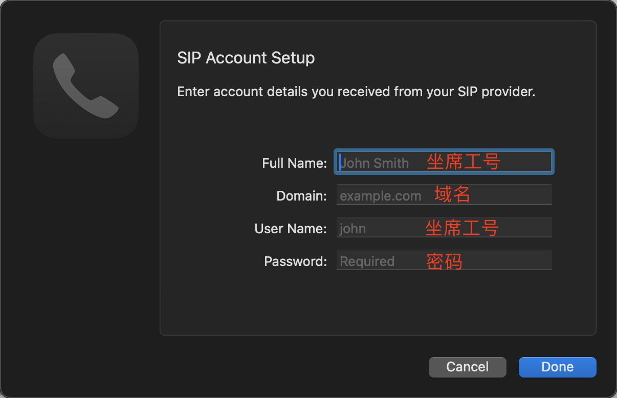
Task: Click the "User Name:" field label
Action: (291, 229)
